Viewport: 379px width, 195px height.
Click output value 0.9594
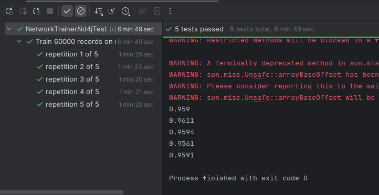click(x=182, y=132)
